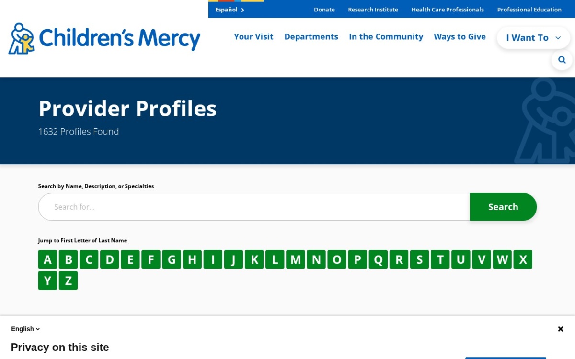
Task: Jump to last names starting with I
Action: 213,259
